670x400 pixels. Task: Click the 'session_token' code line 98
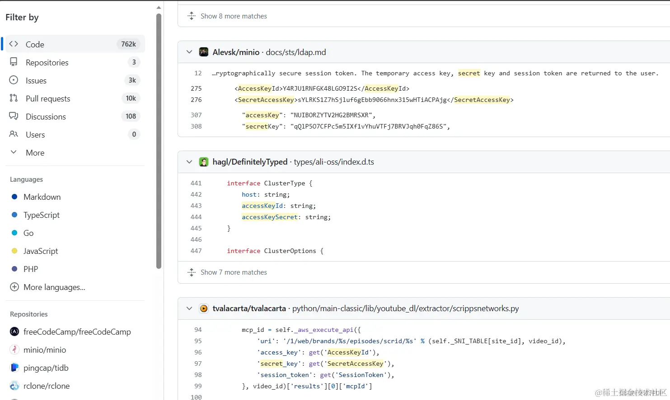click(325, 375)
